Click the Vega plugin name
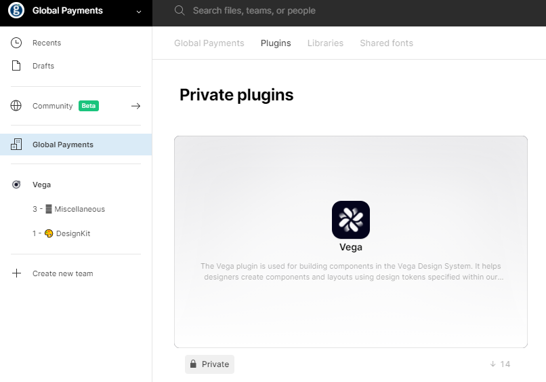 [351, 248]
